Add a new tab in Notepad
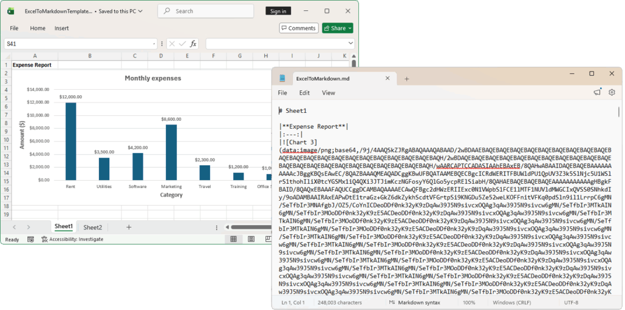Image resolution: width=625 pixels, height=310 pixels. [406, 79]
